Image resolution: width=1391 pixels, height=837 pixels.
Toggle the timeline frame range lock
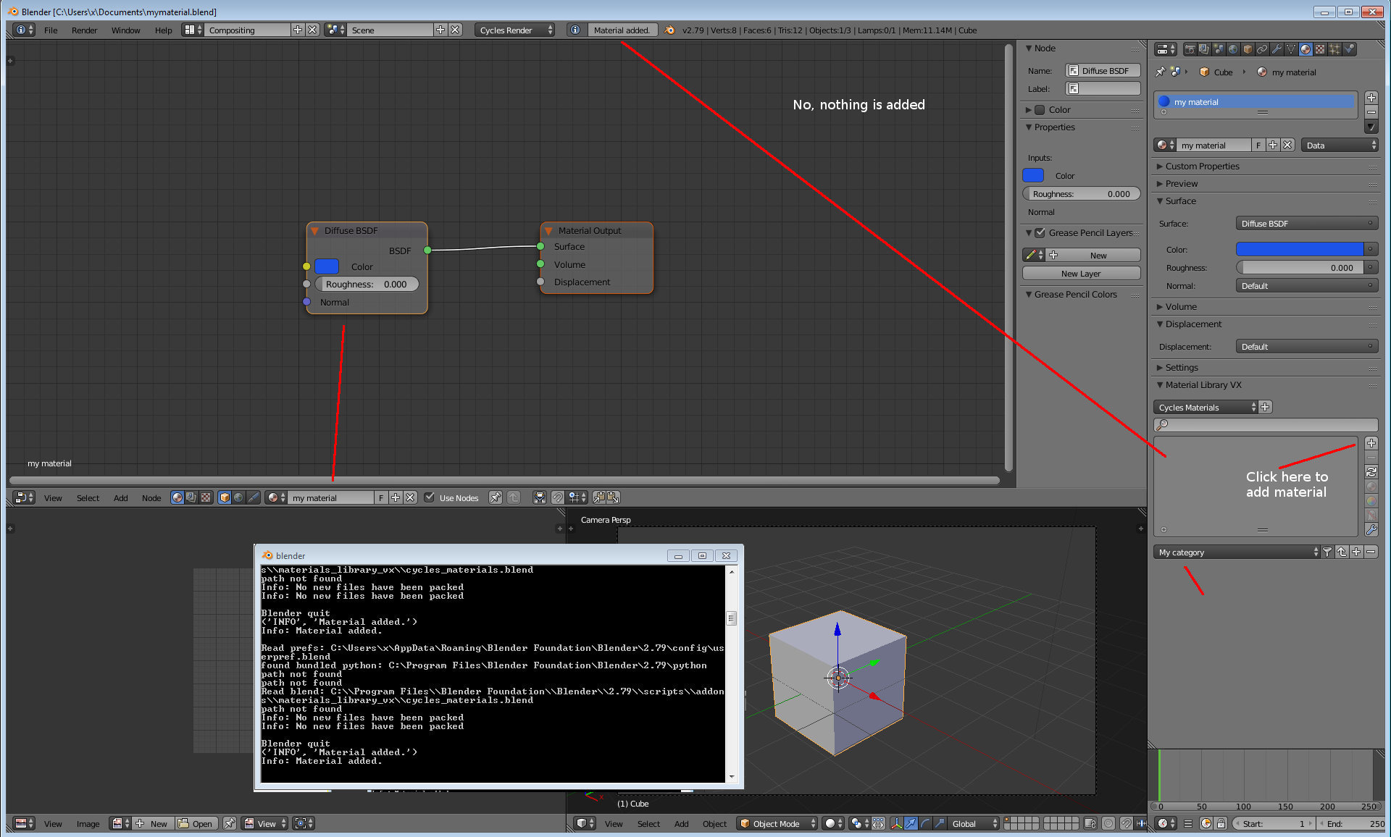point(1221,823)
